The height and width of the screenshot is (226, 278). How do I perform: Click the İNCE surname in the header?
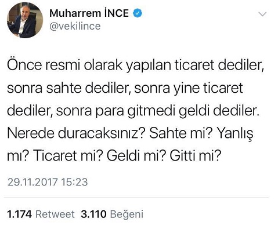pos(117,13)
